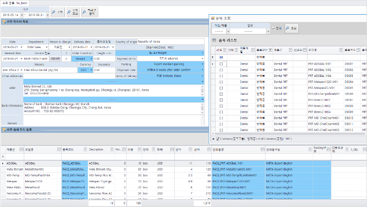367x207 pixels.
Task: Open the By Air Freight shipment dropdown
Action: click(202, 53)
